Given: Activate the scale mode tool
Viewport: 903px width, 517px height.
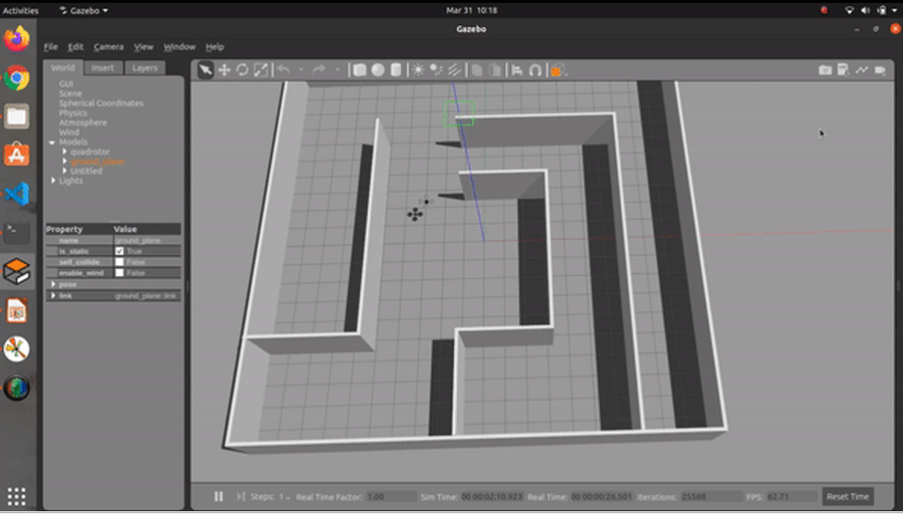Looking at the screenshot, I should pyautogui.click(x=261, y=70).
